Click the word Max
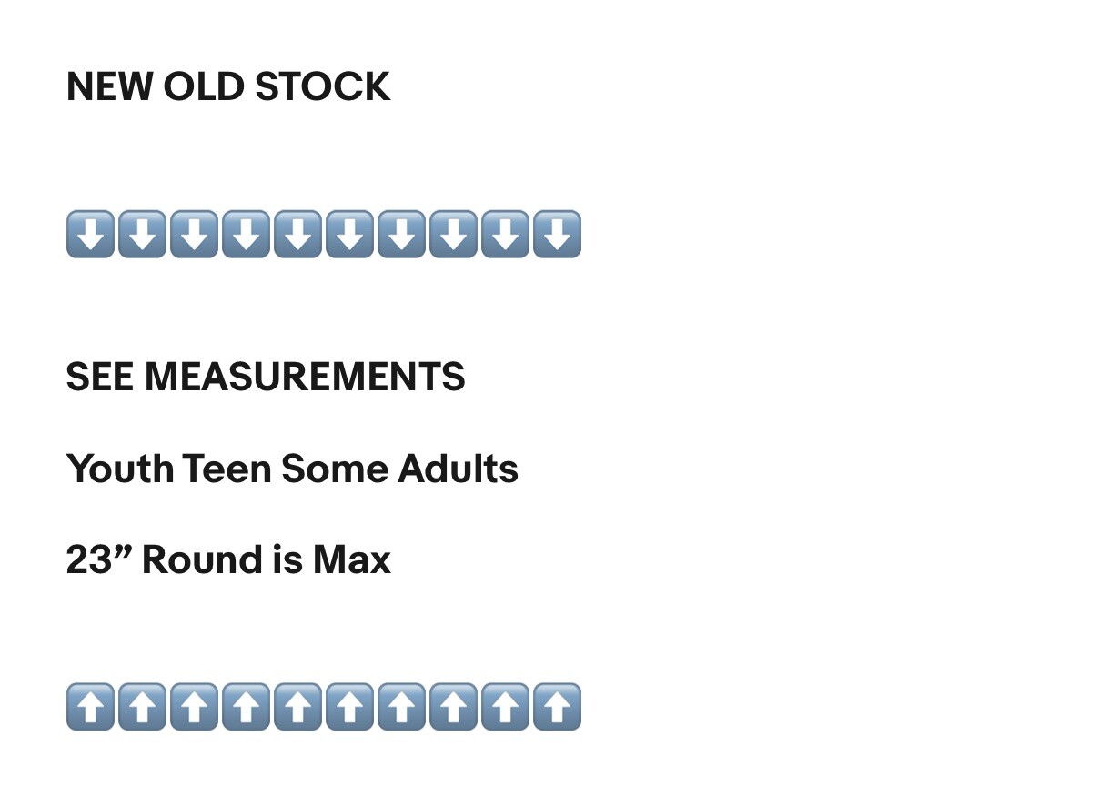1119x796 pixels. 352,559
